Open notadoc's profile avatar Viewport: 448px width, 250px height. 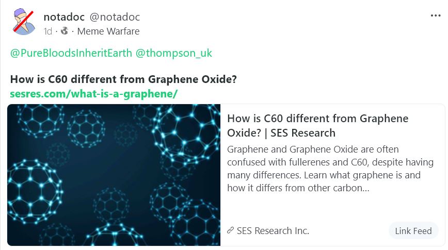point(23,22)
